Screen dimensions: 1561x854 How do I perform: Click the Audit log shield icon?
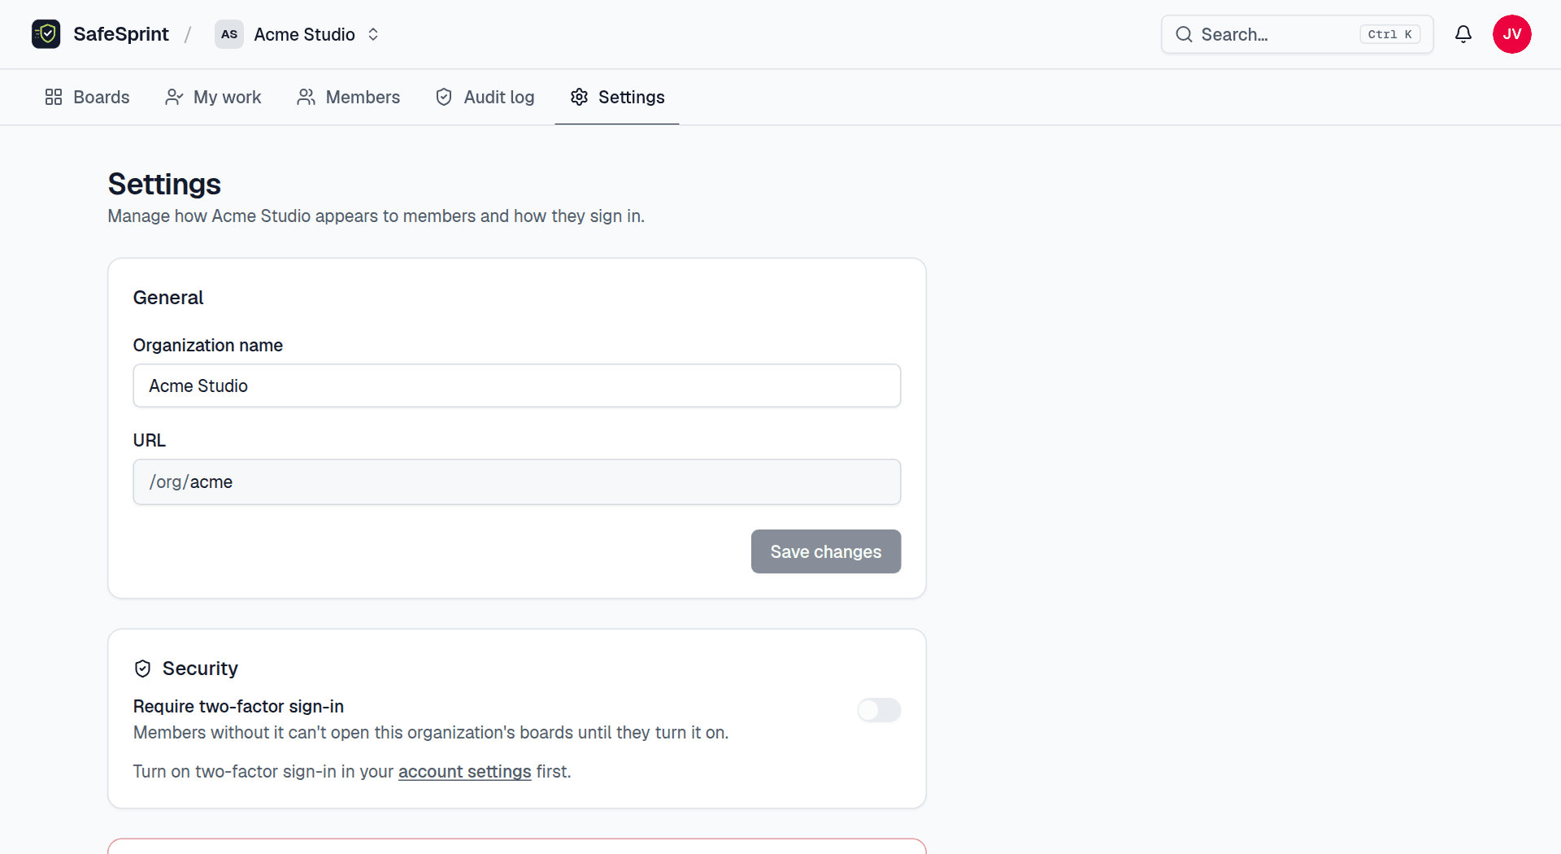click(x=444, y=97)
